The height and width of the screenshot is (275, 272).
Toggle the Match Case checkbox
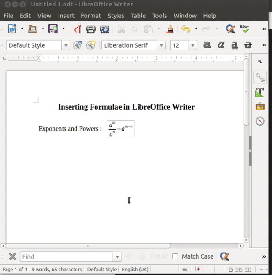[x=175, y=256]
